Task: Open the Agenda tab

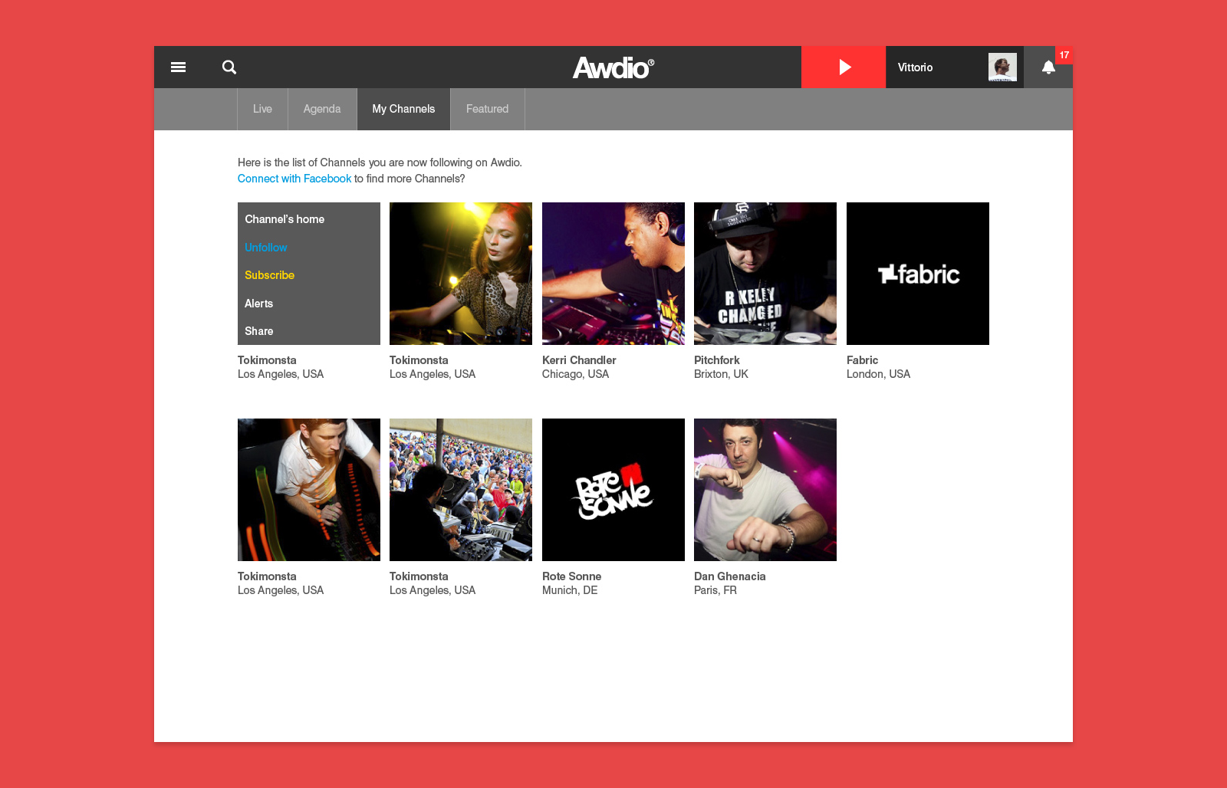Action: point(322,109)
